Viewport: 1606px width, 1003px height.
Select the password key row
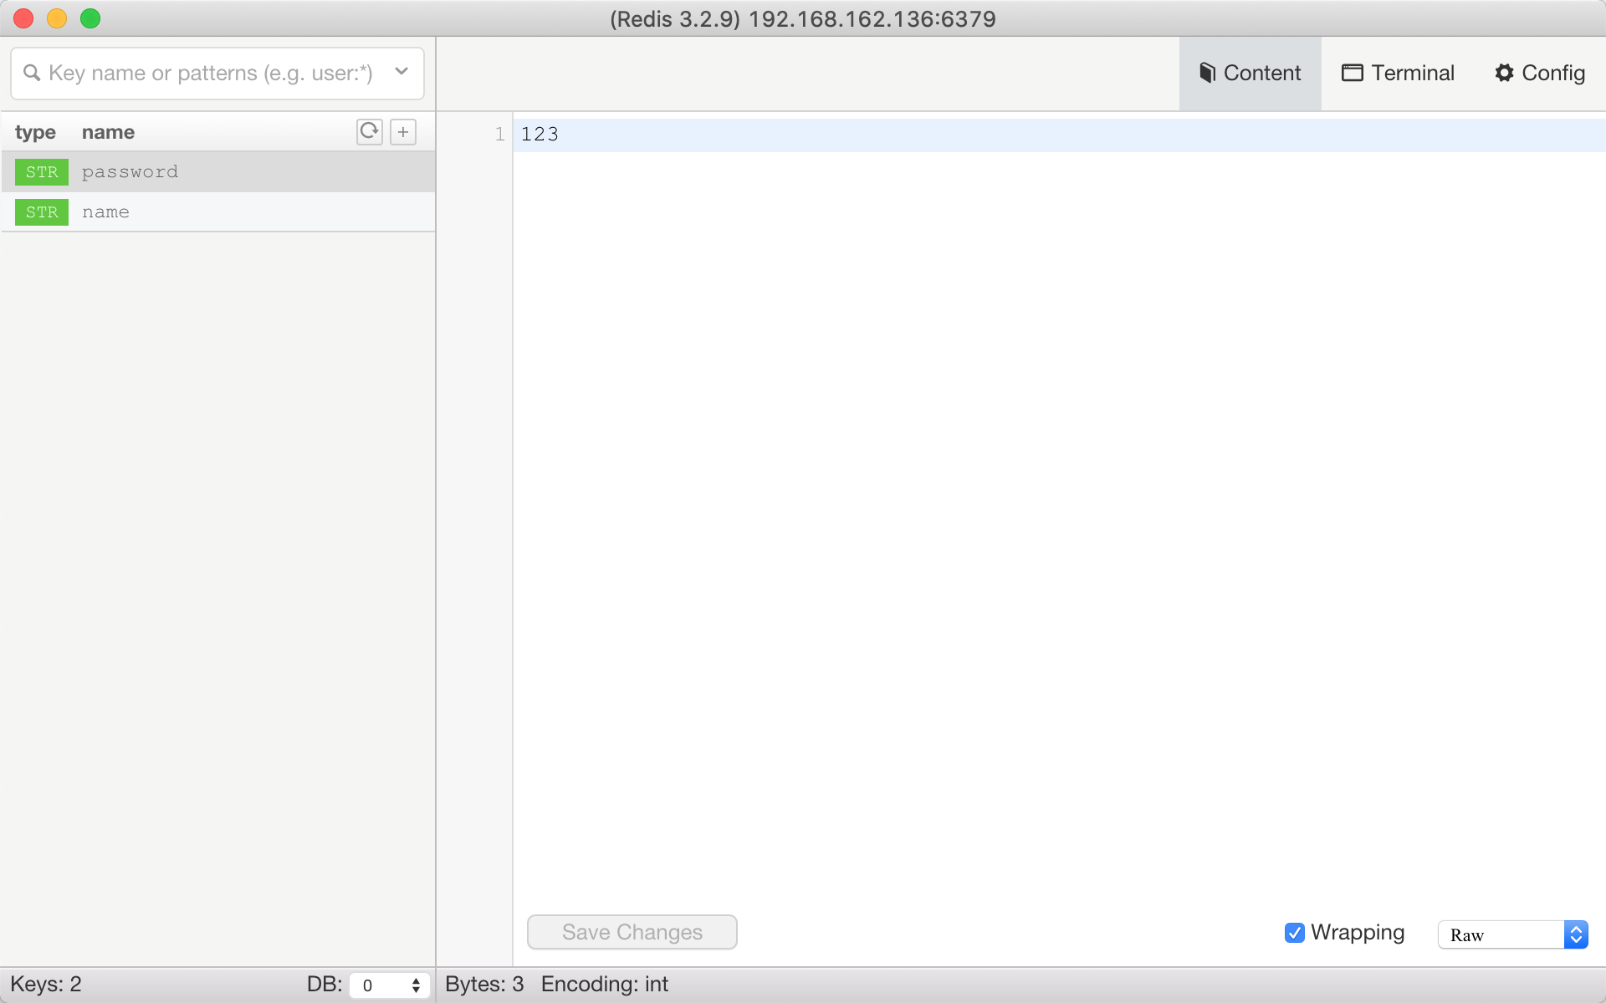251,172
